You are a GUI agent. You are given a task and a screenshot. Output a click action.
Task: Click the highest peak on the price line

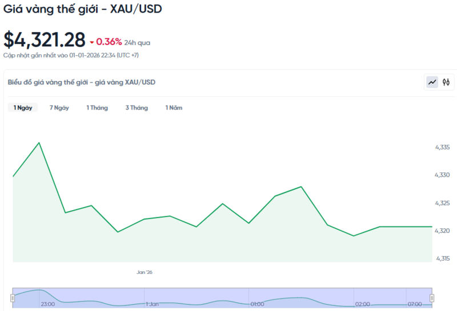pyautogui.click(x=39, y=143)
